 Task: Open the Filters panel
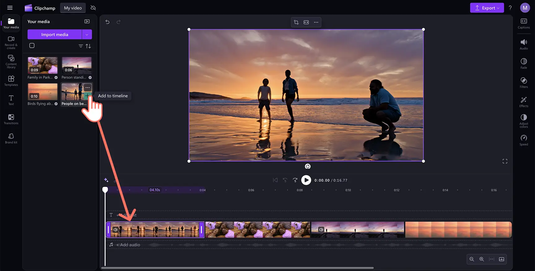(x=524, y=83)
